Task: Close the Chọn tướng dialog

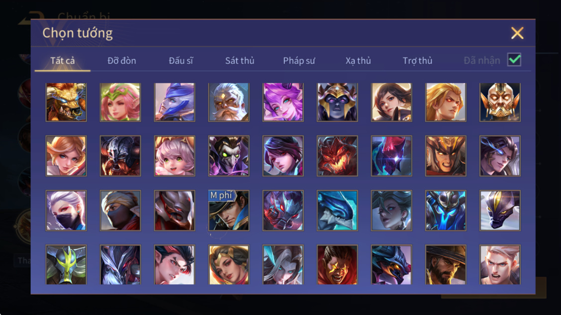Action: pos(517,33)
